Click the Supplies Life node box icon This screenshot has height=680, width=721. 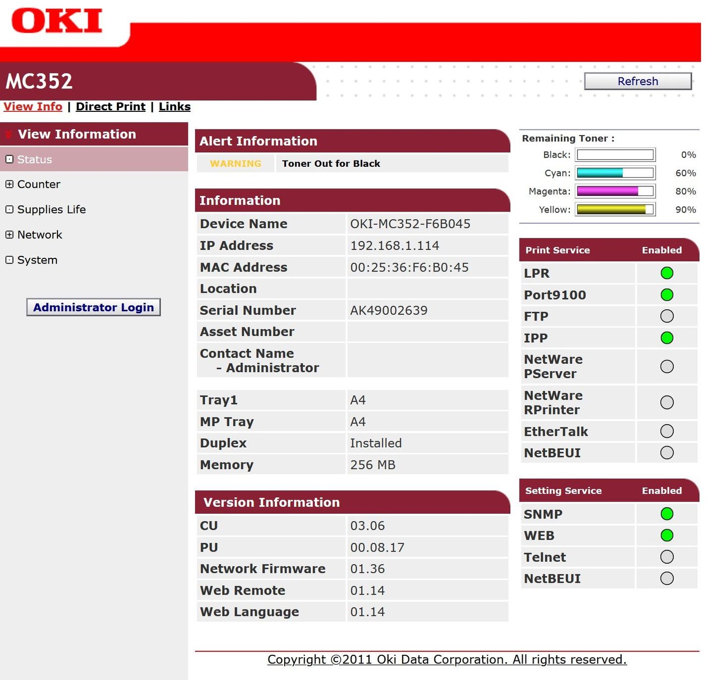(9, 210)
